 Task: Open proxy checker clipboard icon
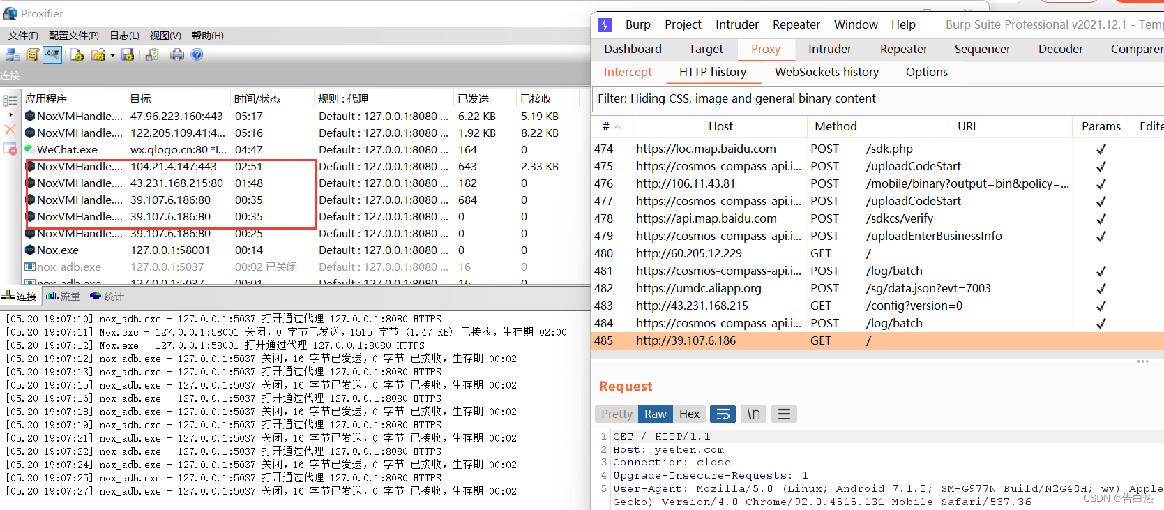152,54
